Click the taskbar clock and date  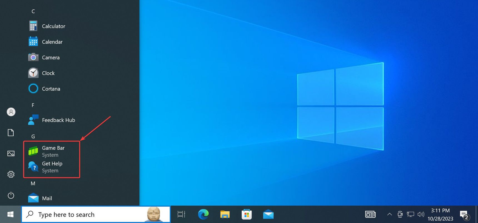[x=440, y=214]
